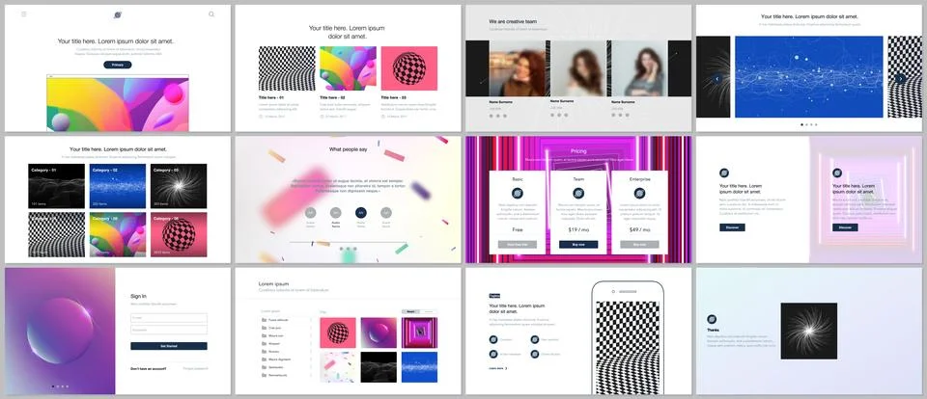Select active slider dot under the purple sphere

coord(53,386)
